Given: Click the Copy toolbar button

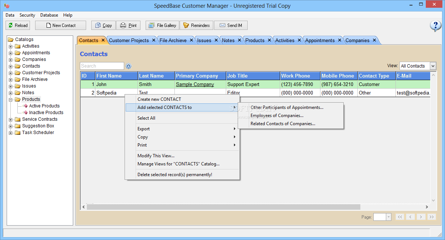Looking at the screenshot, I should click(103, 25).
